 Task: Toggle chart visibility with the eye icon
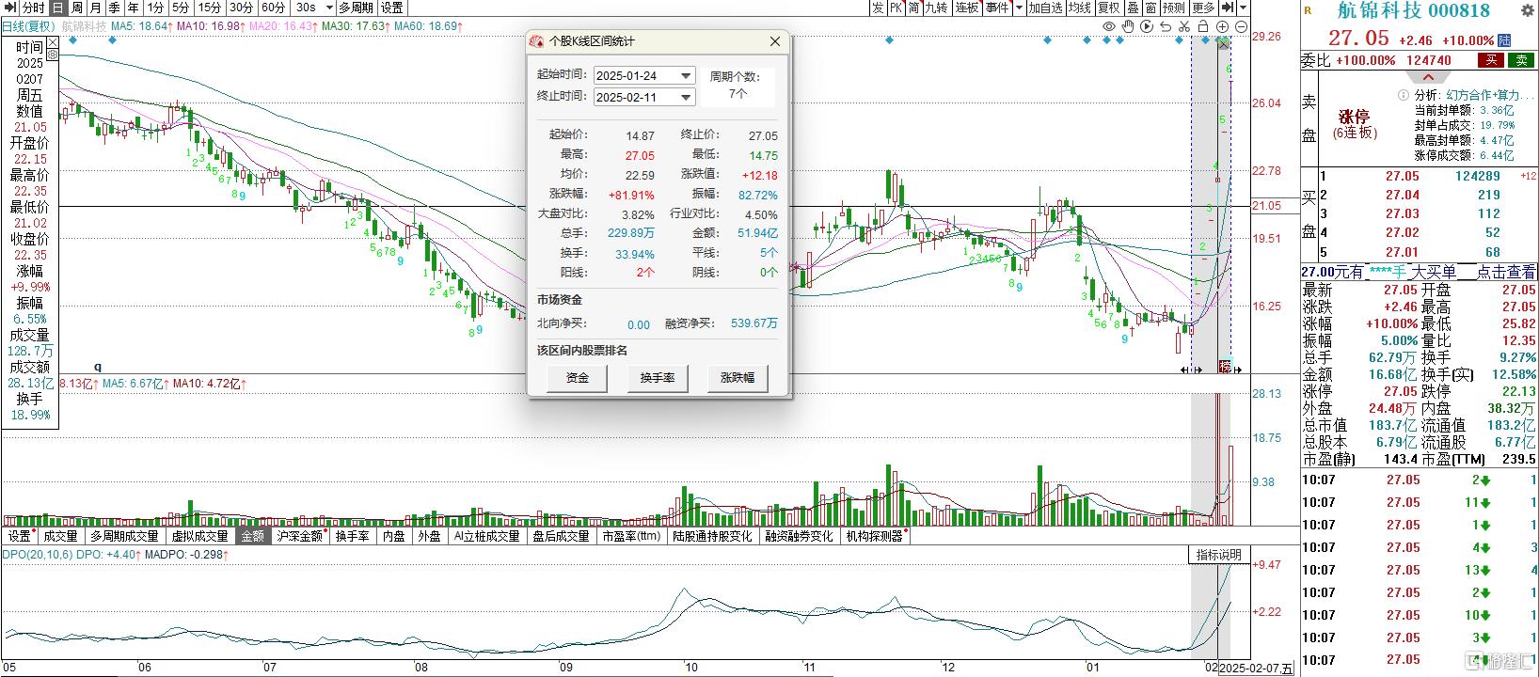1110,27
